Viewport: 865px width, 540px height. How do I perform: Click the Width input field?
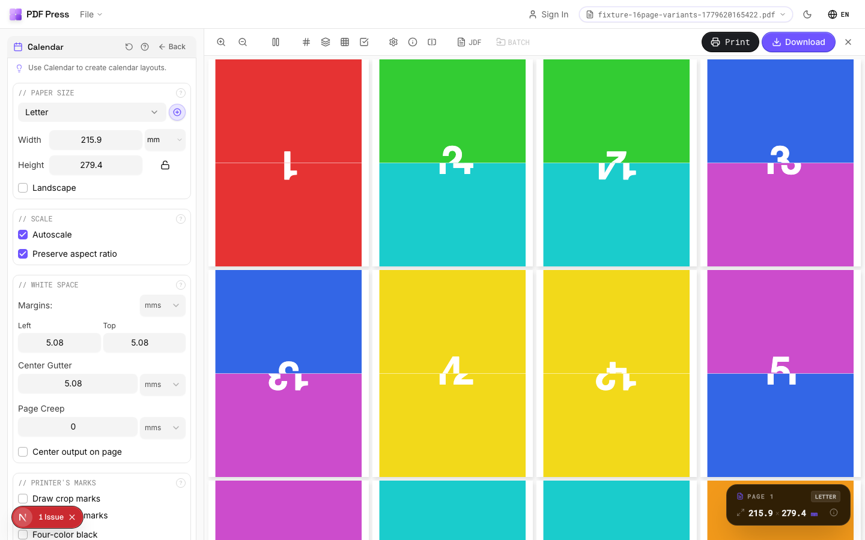96,140
